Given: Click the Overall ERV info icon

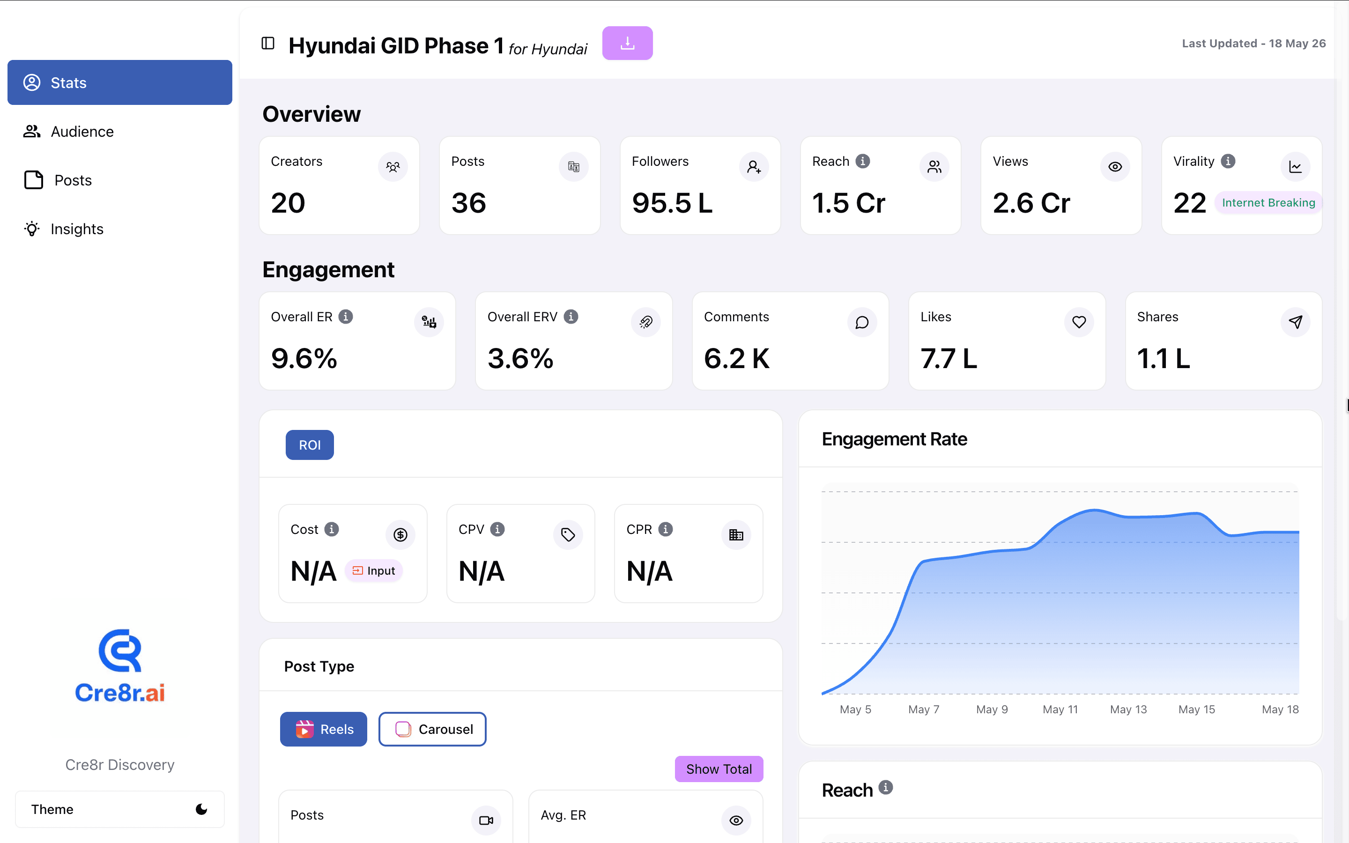Looking at the screenshot, I should click(x=571, y=317).
